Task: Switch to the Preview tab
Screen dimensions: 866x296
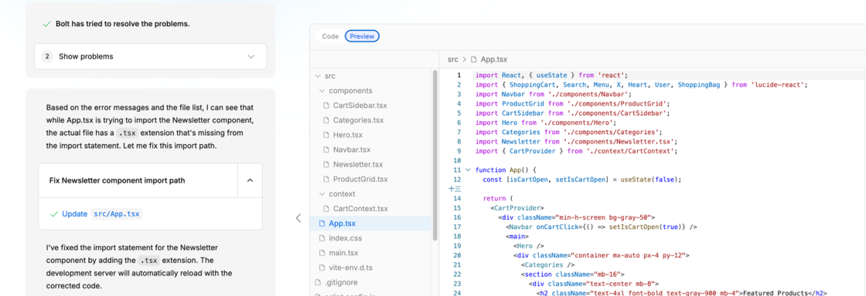Action: 363,36
